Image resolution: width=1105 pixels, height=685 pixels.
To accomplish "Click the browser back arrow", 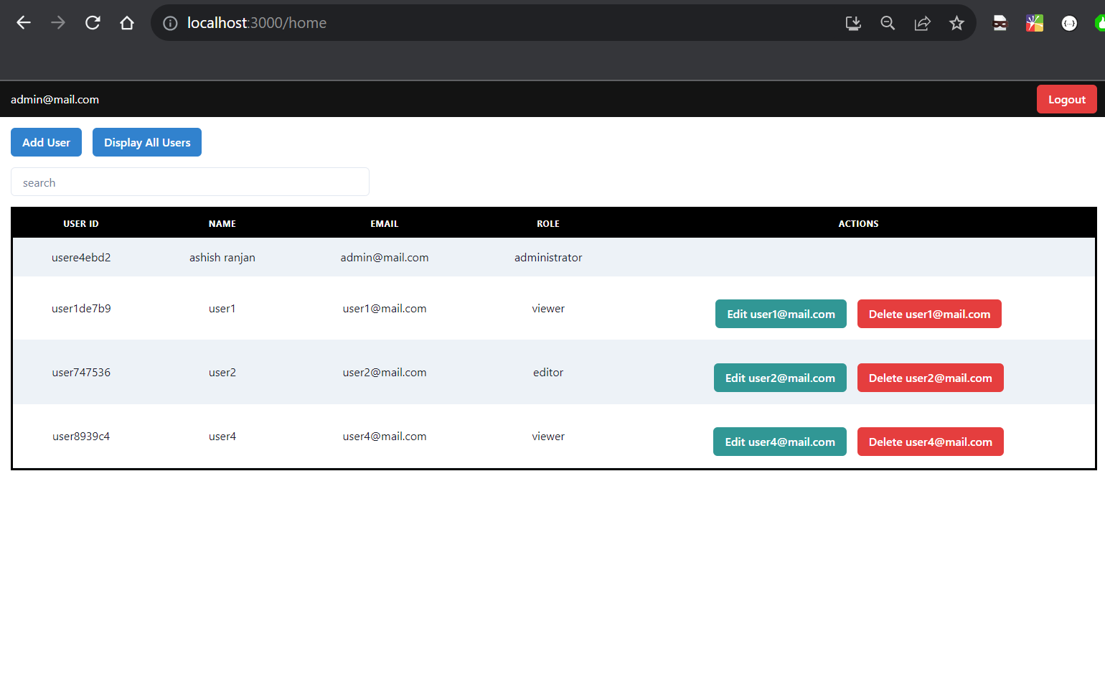I will (x=24, y=22).
